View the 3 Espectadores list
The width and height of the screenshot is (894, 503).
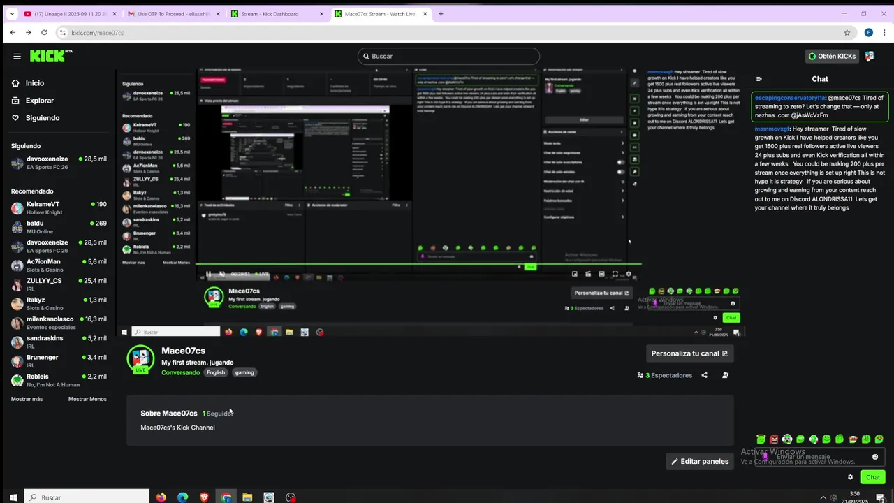pos(664,375)
